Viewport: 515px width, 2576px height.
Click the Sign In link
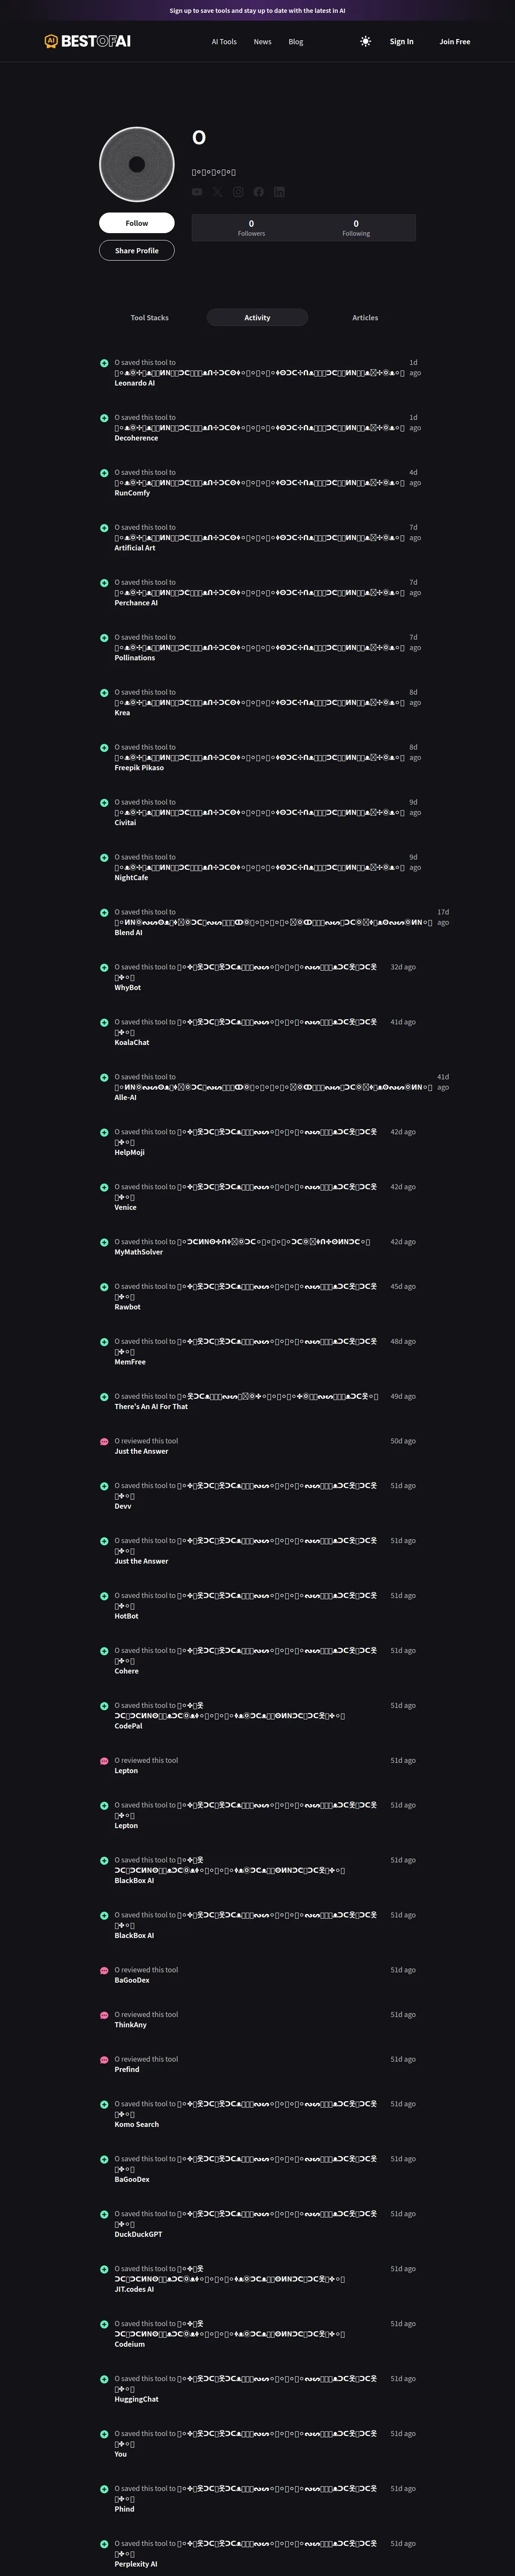[x=401, y=42]
